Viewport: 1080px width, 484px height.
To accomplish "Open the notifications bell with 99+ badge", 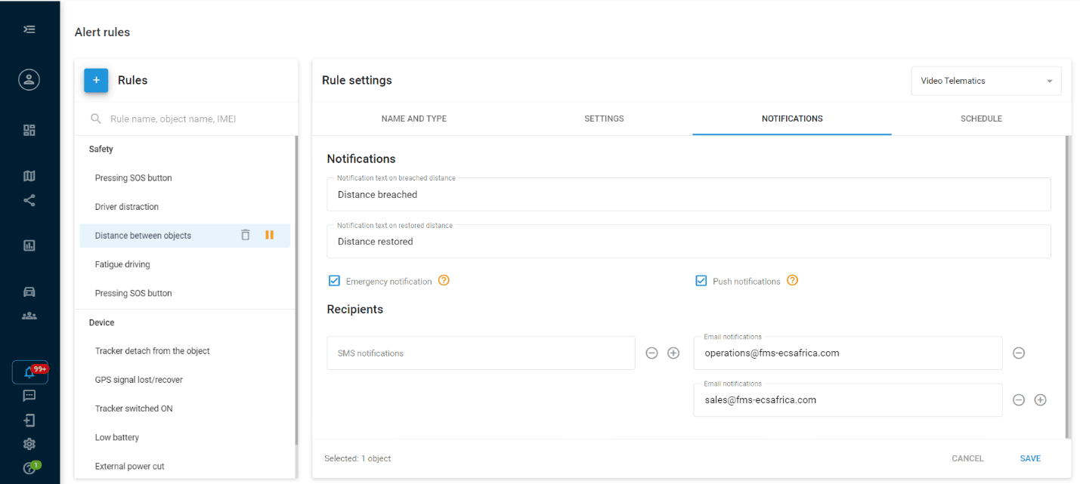I will click(x=30, y=372).
